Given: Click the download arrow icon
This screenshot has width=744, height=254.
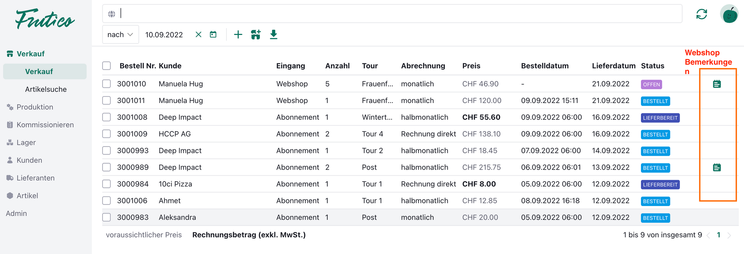Looking at the screenshot, I should click(273, 35).
